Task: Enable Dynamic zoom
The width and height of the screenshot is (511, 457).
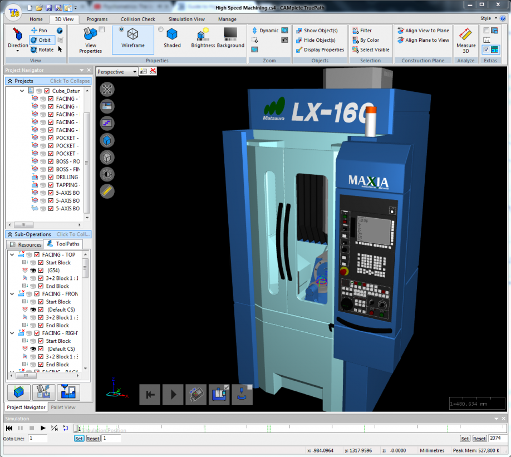Action: pos(266,30)
